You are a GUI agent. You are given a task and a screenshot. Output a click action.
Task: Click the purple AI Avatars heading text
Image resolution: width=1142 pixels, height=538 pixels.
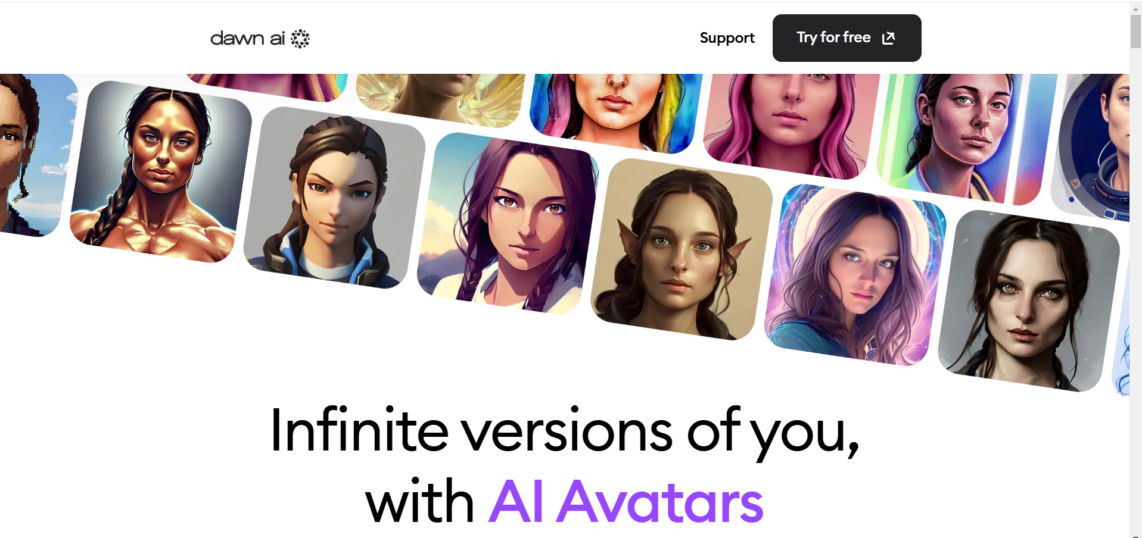pos(626,502)
